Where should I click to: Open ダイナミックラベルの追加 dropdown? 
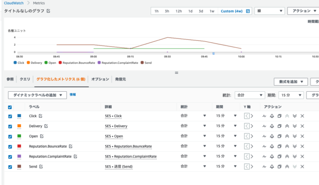[37, 95]
